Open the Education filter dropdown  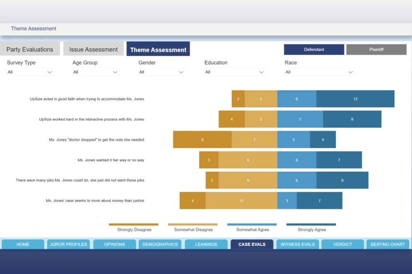coord(234,72)
